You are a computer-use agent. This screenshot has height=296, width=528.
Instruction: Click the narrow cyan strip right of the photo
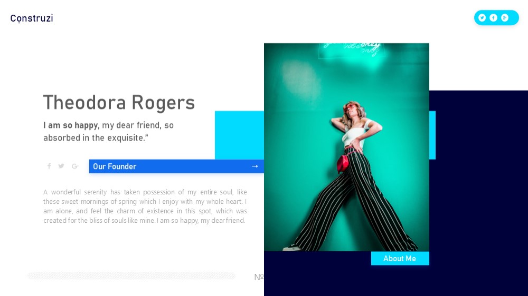coord(432,135)
